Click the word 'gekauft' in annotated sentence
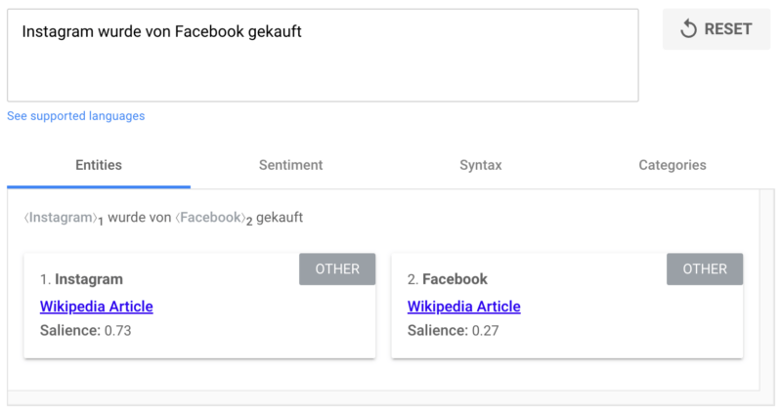This screenshot has height=412, width=782. (280, 218)
